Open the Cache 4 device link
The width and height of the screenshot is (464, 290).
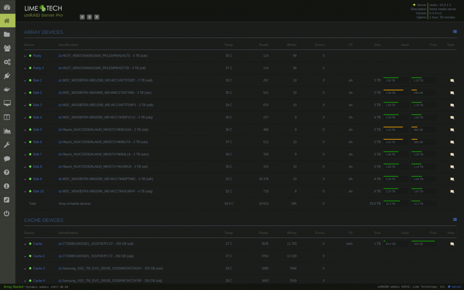pos(39,281)
